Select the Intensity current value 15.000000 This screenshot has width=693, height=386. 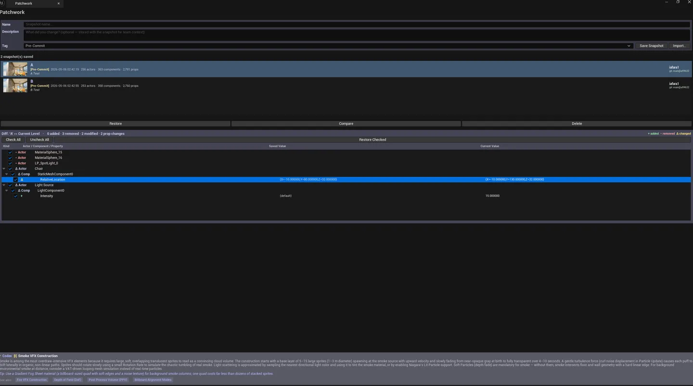click(x=492, y=196)
